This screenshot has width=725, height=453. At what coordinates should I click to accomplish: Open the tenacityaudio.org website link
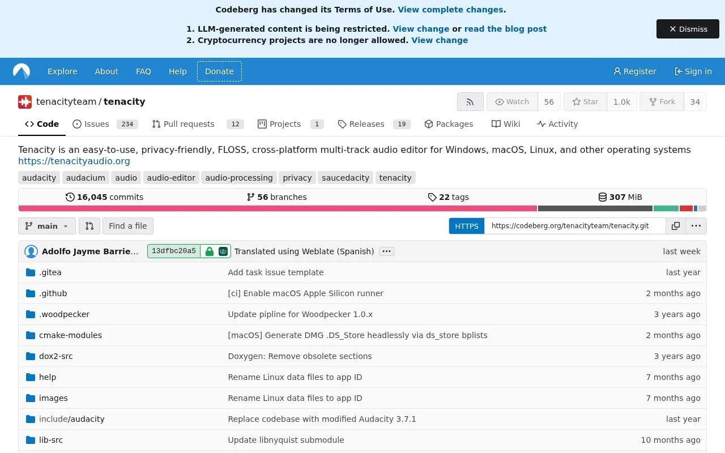click(x=74, y=161)
